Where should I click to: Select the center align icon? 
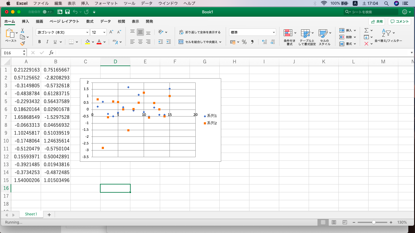(140, 42)
